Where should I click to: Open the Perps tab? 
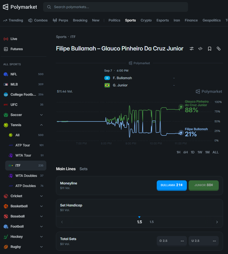click(x=60, y=21)
